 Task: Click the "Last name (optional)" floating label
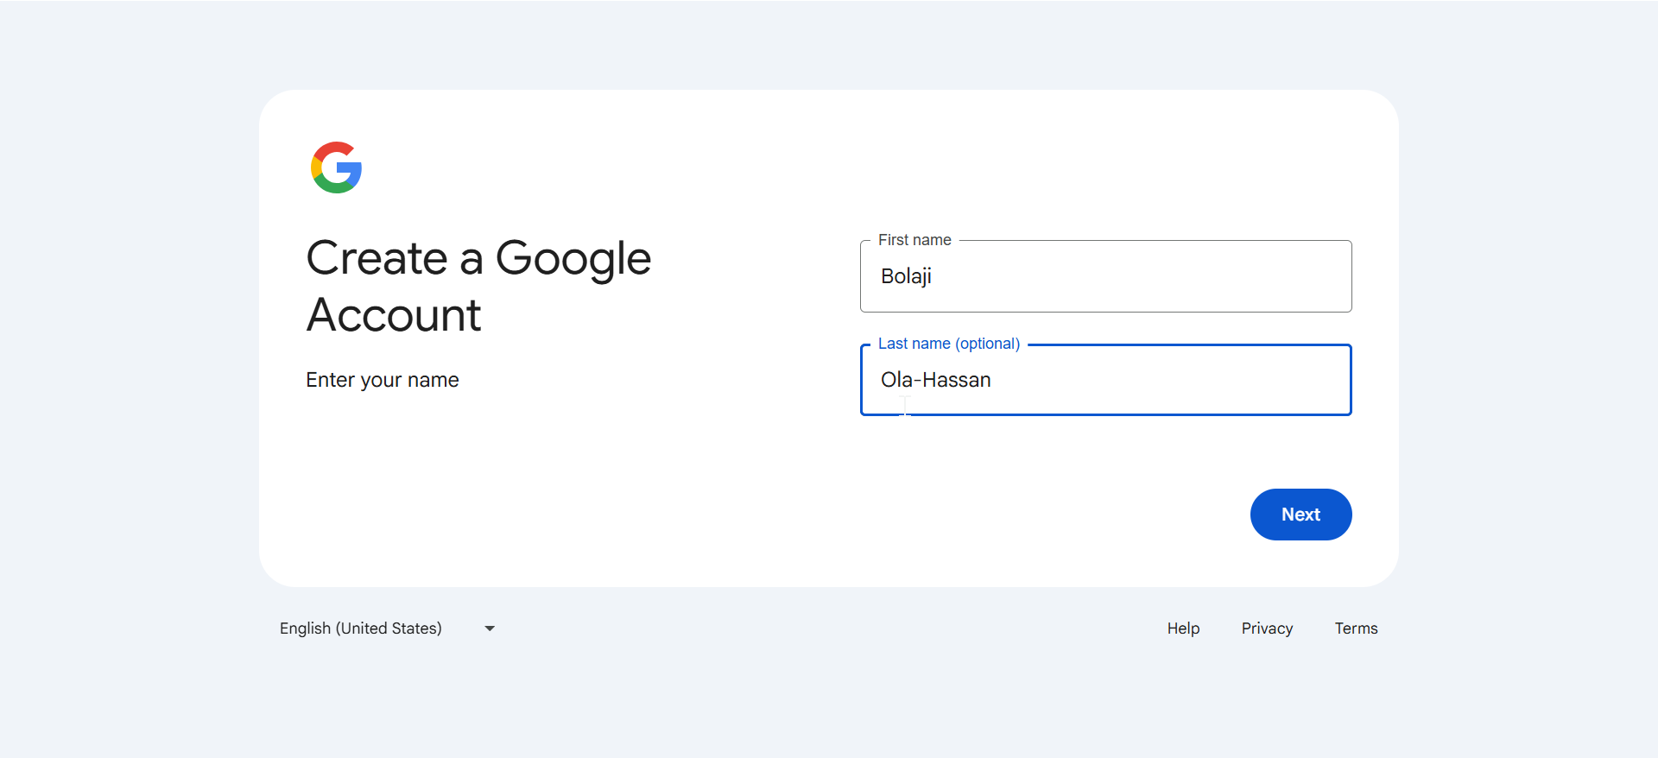tap(949, 344)
